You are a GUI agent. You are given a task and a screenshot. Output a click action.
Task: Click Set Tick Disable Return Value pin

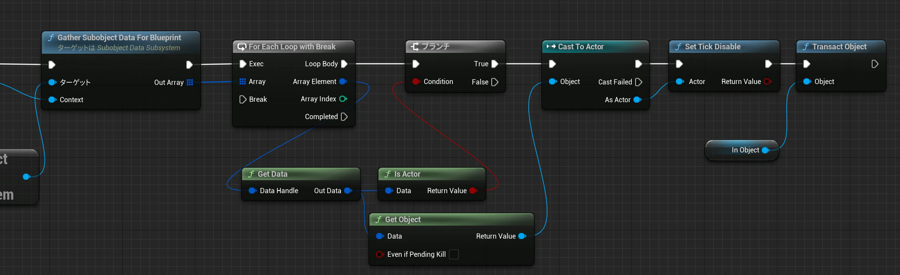(767, 81)
